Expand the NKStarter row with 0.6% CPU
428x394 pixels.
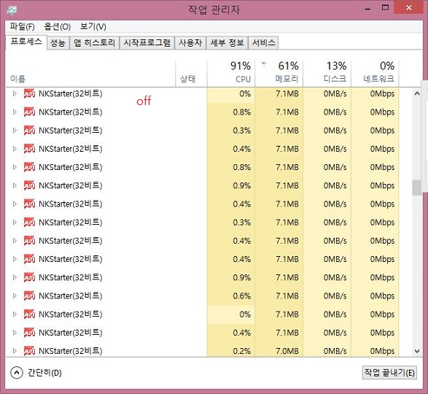(x=15, y=296)
